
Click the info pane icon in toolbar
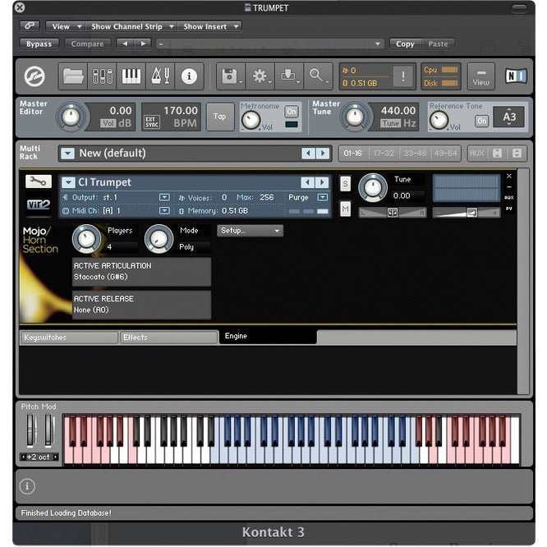(189, 76)
